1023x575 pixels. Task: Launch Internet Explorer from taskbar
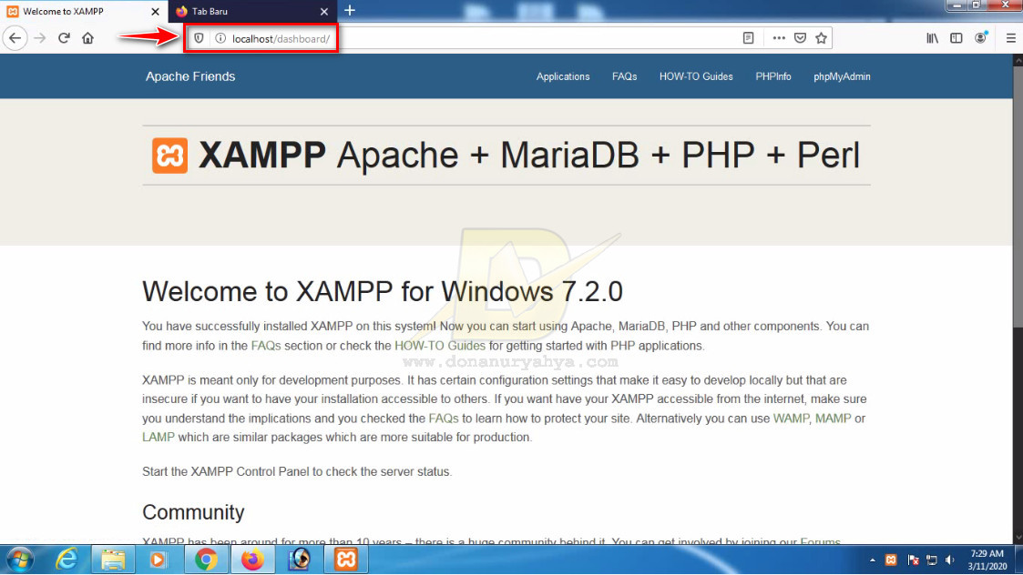66,560
